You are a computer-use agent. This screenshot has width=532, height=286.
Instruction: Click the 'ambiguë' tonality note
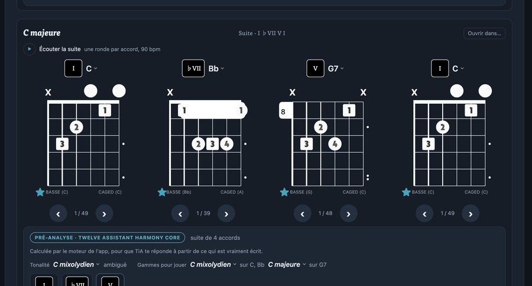tap(115, 265)
